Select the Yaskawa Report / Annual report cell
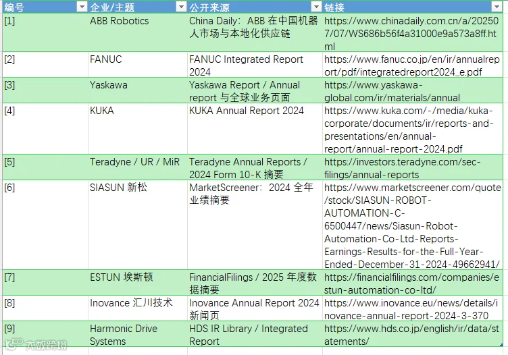The image size is (508, 355). pyautogui.click(x=255, y=90)
